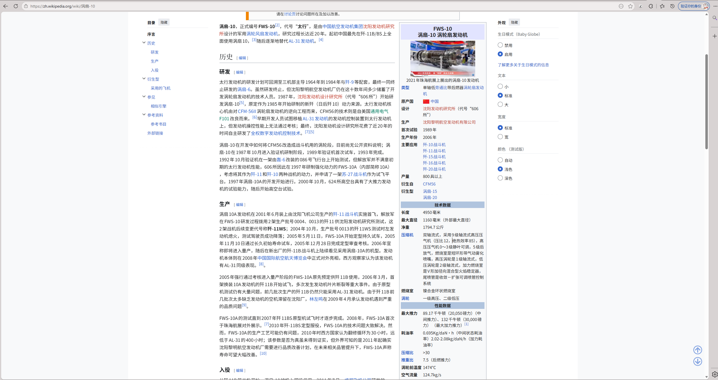Hide the 目录 contents sidebar
The image size is (718, 380).
164,22
